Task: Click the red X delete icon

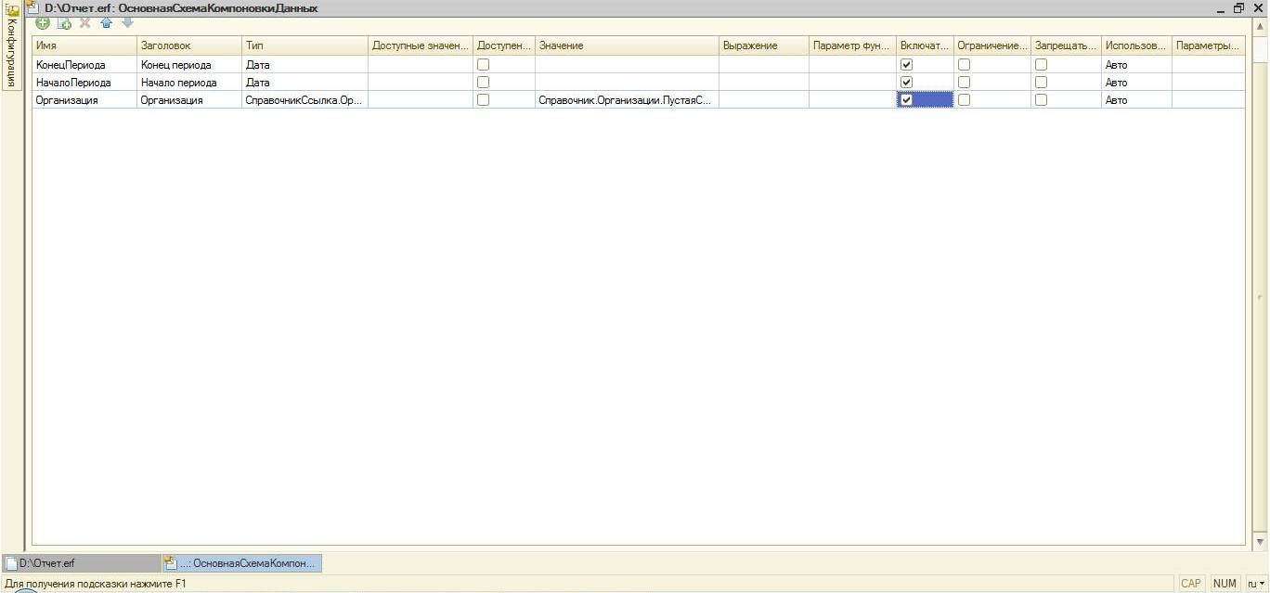Action: coord(85,23)
